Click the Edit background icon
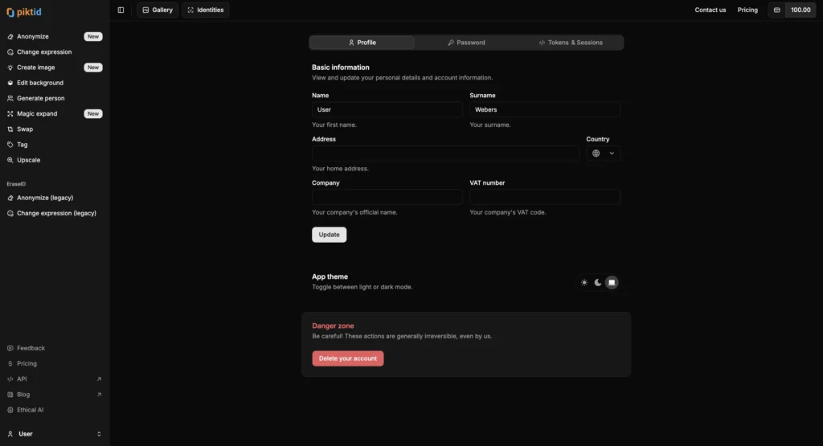823x446 pixels. (x=10, y=83)
